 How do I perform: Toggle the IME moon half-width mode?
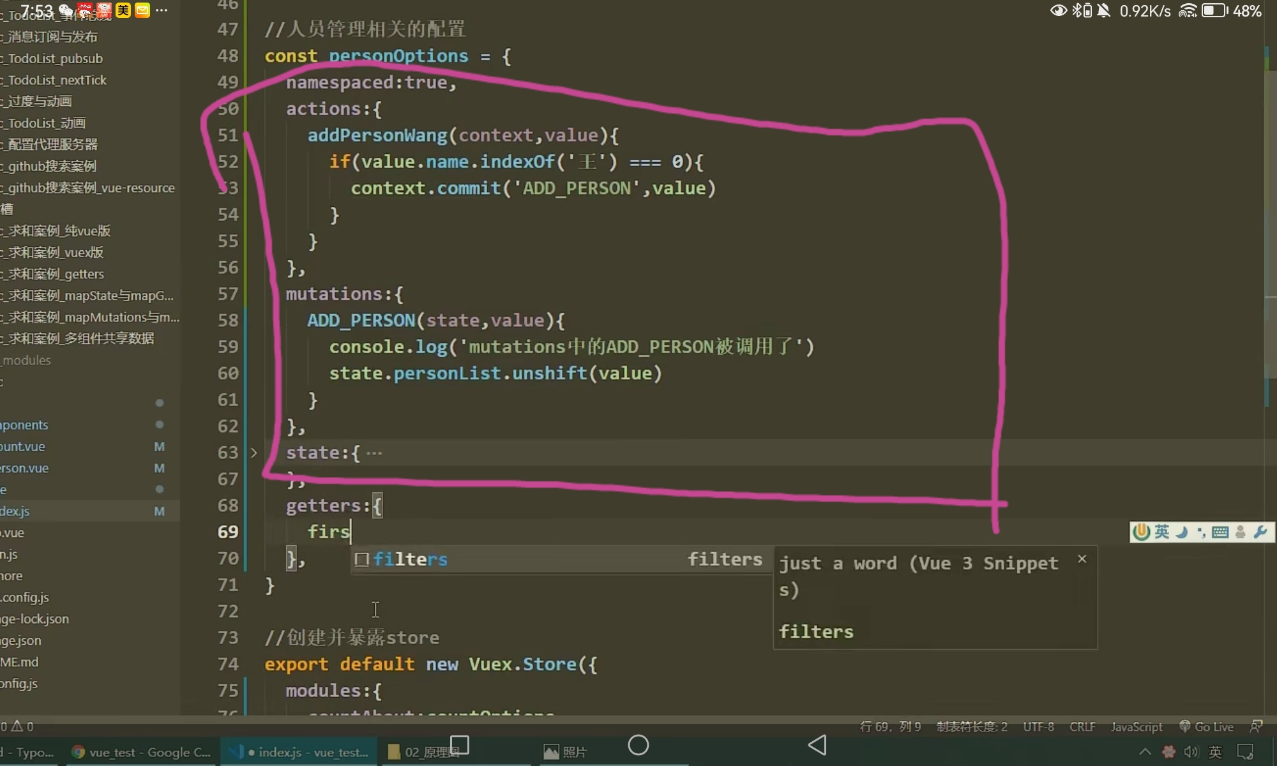pyautogui.click(x=1181, y=532)
